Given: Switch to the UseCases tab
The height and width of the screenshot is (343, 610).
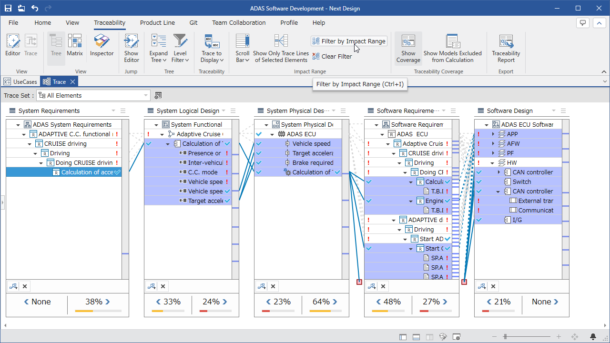Looking at the screenshot, I should pyautogui.click(x=20, y=81).
